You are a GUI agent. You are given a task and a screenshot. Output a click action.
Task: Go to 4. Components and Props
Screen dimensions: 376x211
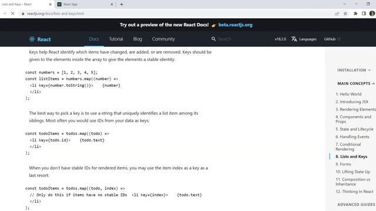[353, 119]
